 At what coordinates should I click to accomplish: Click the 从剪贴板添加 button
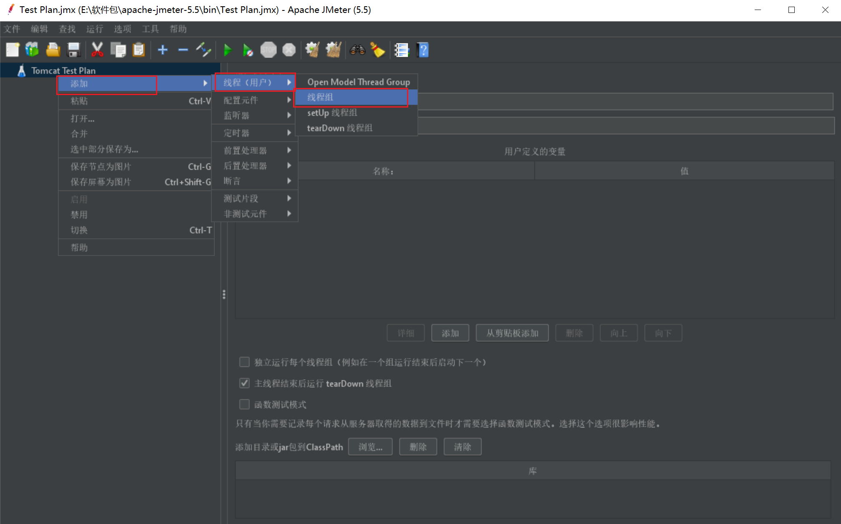coord(512,333)
